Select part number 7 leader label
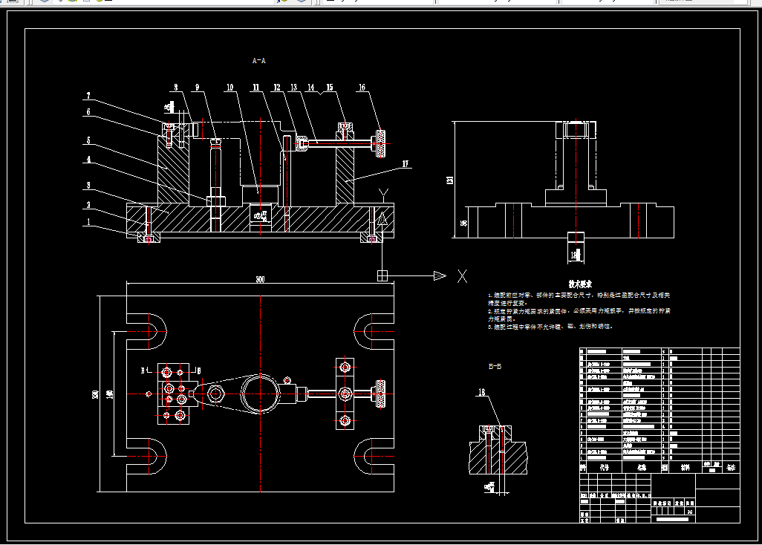Image resolution: width=762 pixels, height=545 pixels. 88,96
